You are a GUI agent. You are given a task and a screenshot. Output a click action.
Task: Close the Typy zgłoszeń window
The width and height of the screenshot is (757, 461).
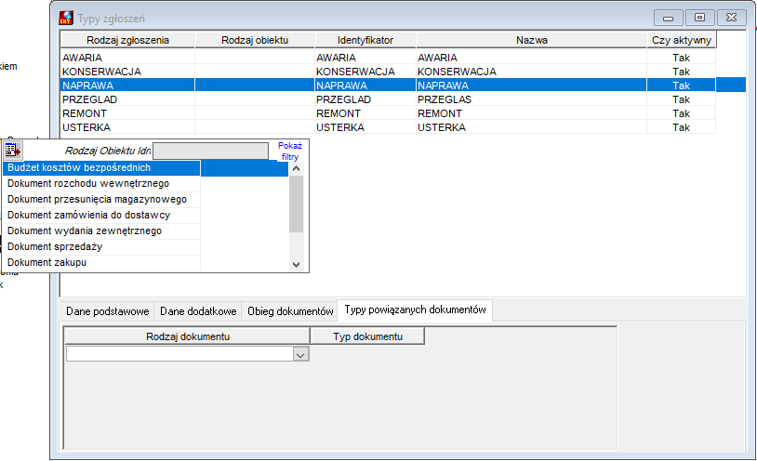click(731, 18)
